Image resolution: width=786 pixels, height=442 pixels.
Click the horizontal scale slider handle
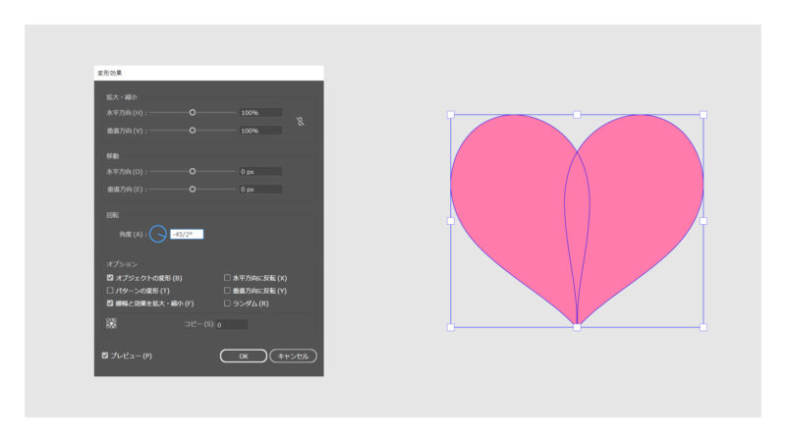pyautogui.click(x=193, y=113)
